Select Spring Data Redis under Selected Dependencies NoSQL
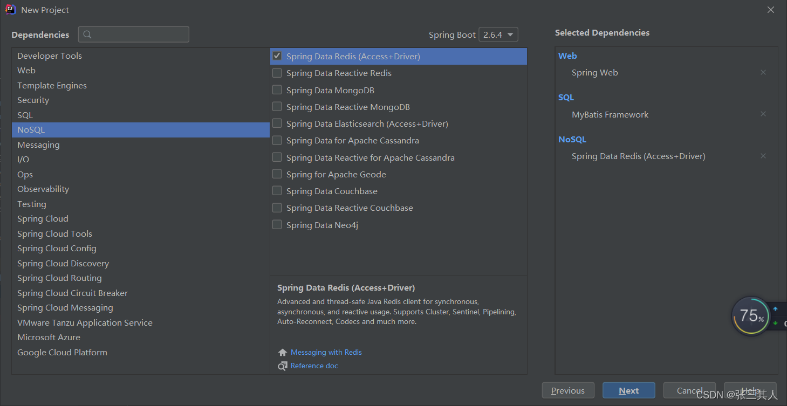Viewport: 787px width, 406px height. pos(639,156)
